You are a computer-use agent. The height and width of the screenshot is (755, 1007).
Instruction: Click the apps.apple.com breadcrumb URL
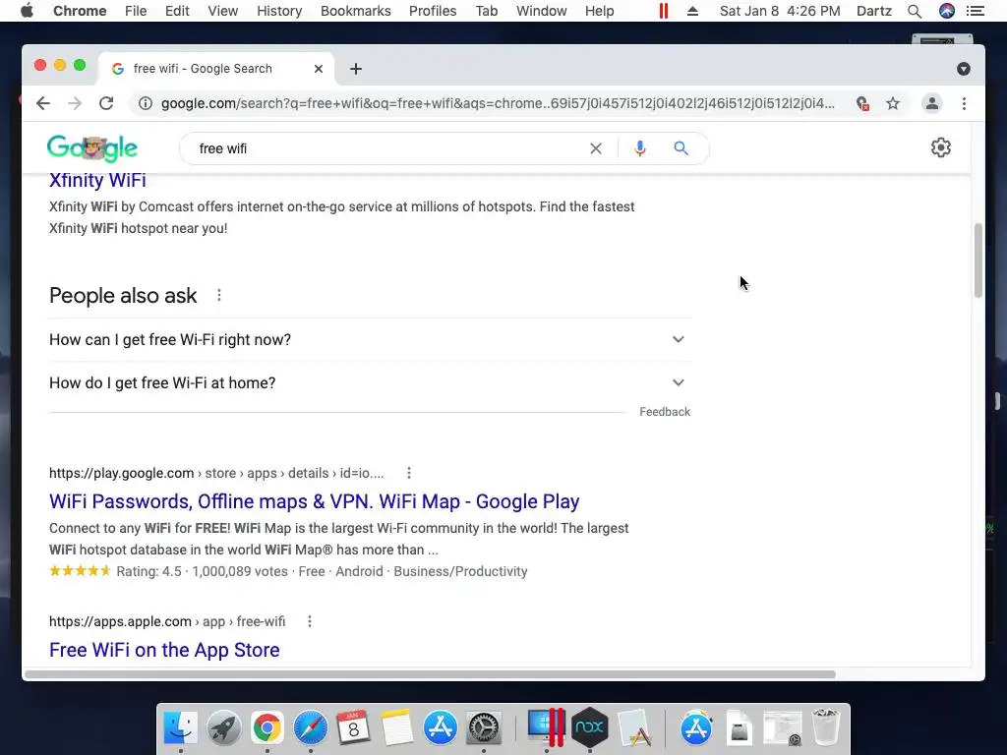point(167,621)
